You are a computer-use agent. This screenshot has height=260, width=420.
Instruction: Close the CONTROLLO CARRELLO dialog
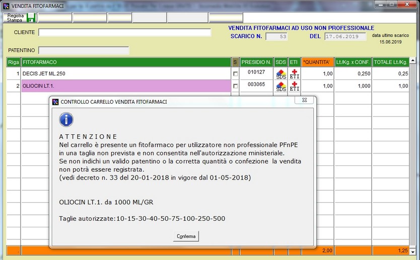[304, 101]
